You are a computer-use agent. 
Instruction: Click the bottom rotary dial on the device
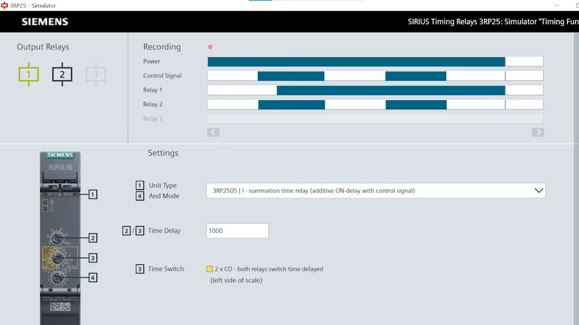click(57, 277)
